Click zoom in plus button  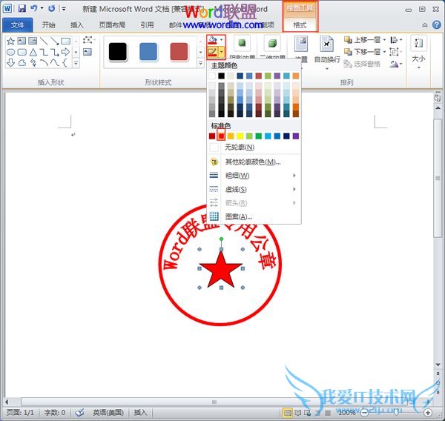coord(428,413)
